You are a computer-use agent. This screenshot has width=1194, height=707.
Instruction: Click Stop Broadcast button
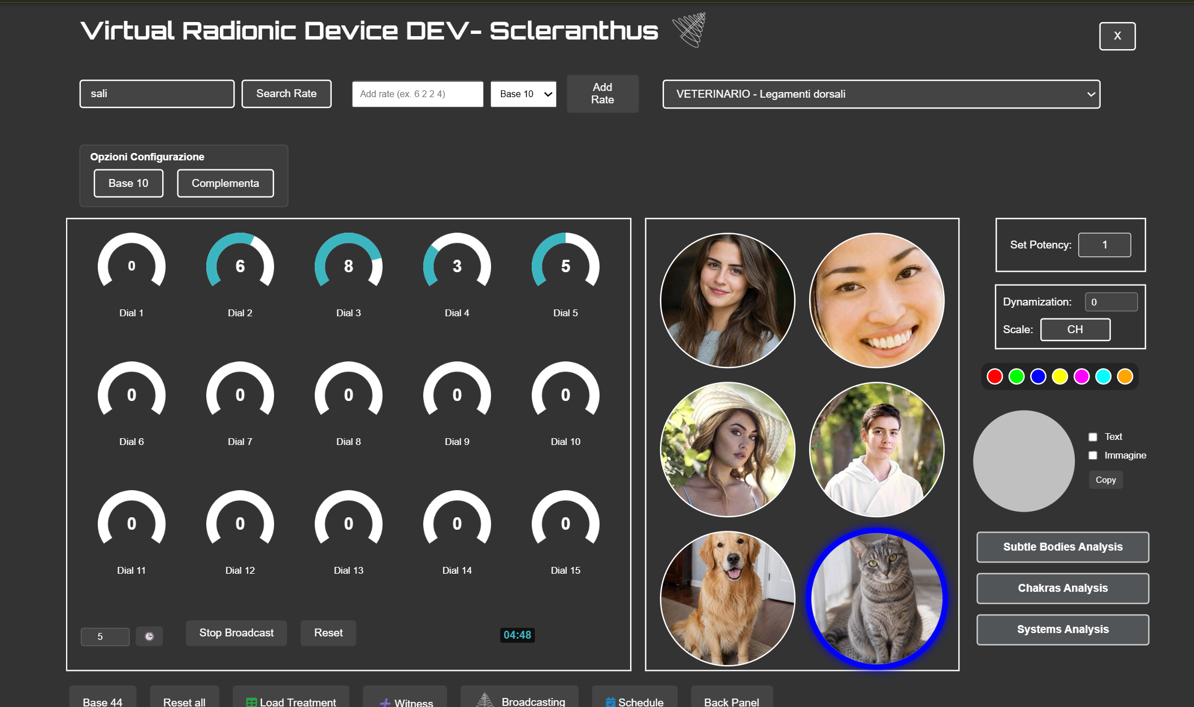pos(236,633)
